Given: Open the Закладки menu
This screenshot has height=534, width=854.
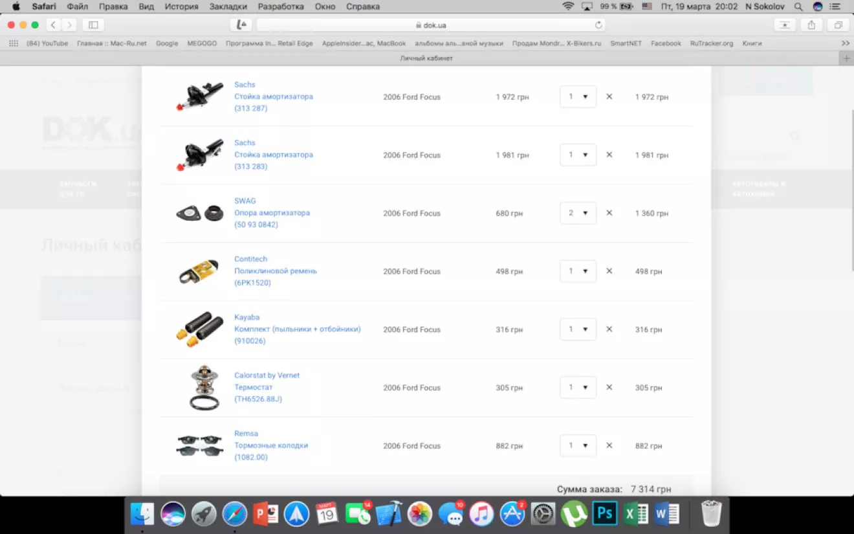Looking at the screenshot, I should coord(228,6).
